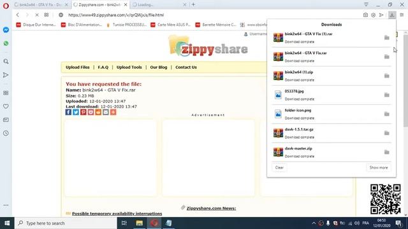Show folder for dxvk-1.5.1.tar.gz download
Image resolution: width=408 pixels, height=229 pixels.
387,133
